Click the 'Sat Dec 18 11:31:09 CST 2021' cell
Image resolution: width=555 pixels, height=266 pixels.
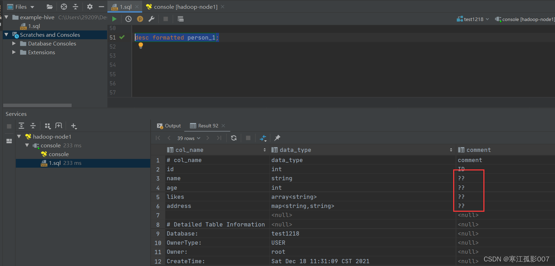coord(362,261)
